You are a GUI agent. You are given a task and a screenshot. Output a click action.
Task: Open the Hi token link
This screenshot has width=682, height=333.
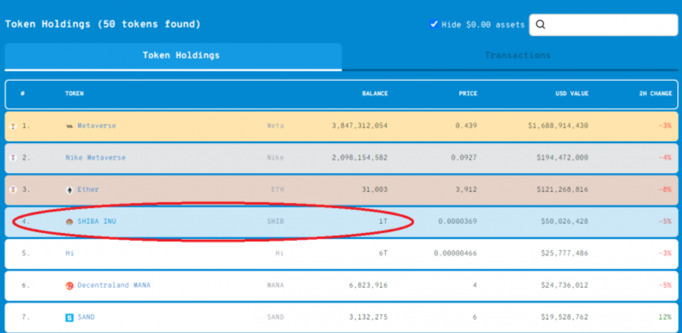click(69, 254)
